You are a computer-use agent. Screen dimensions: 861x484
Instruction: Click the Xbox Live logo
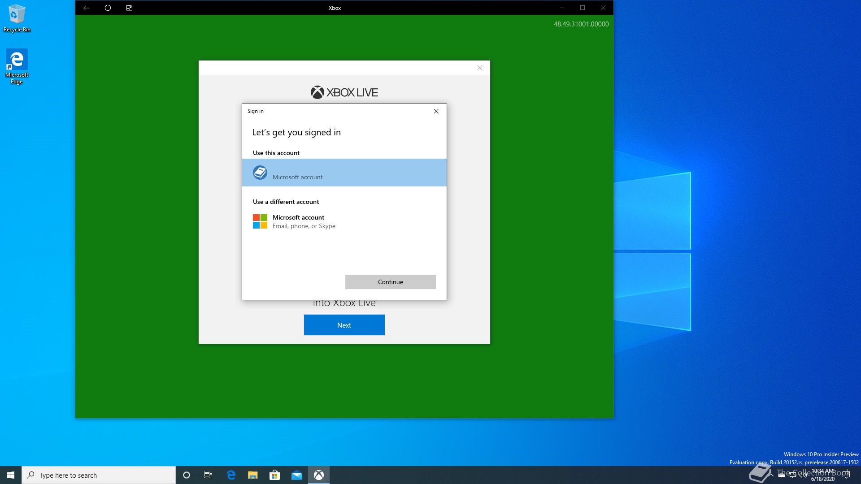pyautogui.click(x=344, y=92)
